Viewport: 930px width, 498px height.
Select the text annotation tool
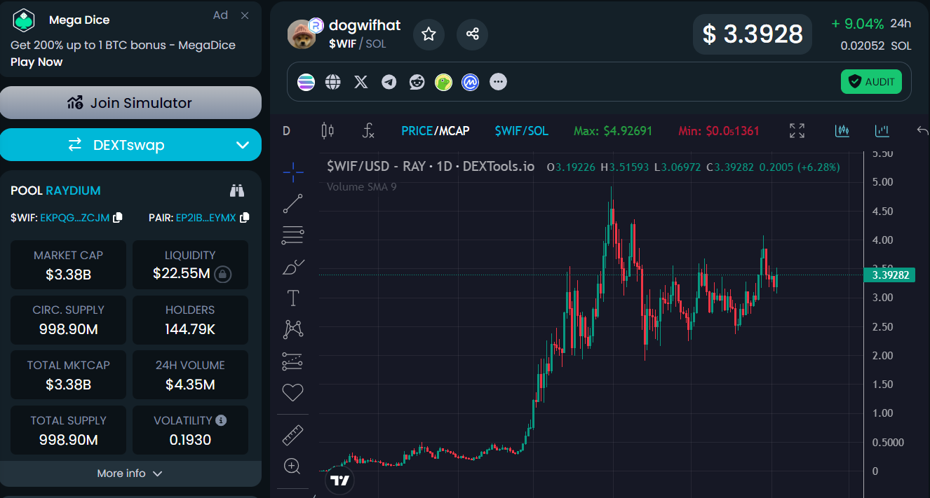coord(292,298)
